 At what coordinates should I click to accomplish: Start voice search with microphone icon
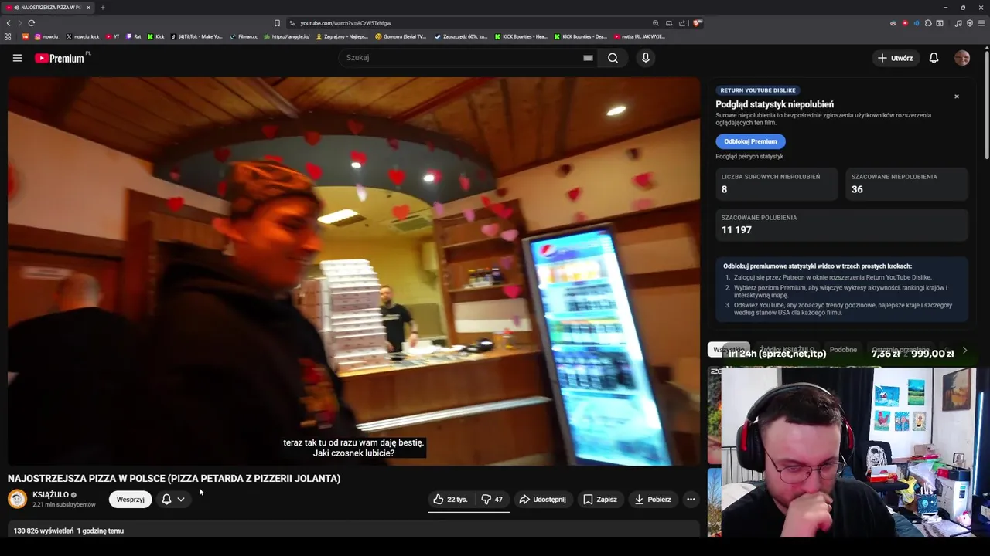[x=645, y=58]
